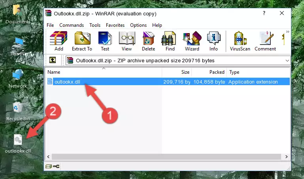Click the outlookx.dll file icon in list
This screenshot has width=304, height=179.
coord(50,81)
